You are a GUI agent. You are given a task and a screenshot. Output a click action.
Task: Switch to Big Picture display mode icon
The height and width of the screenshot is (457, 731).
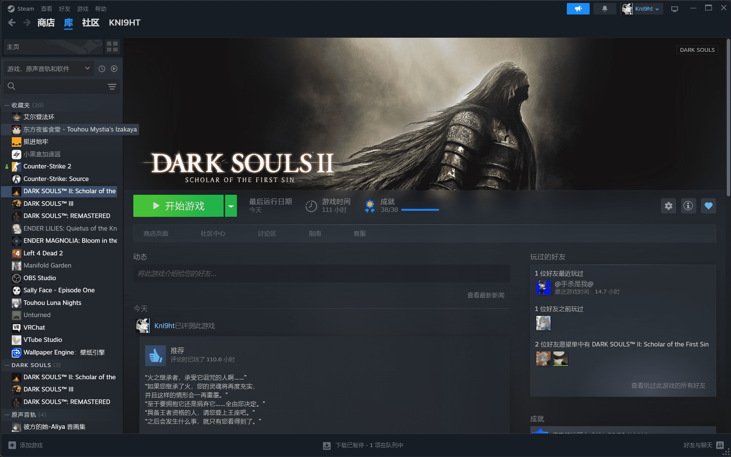[675, 9]
